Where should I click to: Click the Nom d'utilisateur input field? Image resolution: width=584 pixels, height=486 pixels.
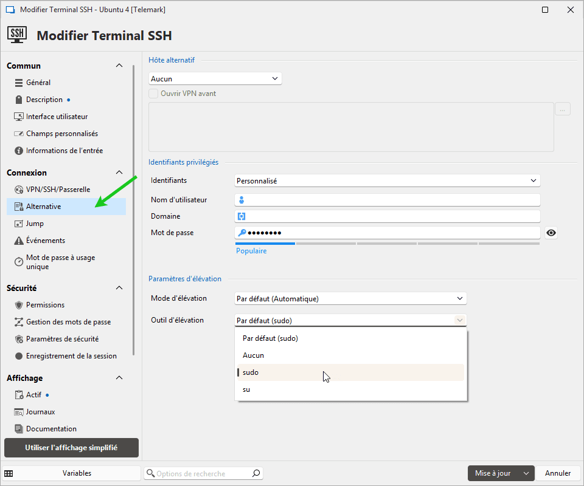tap(392, 200)
